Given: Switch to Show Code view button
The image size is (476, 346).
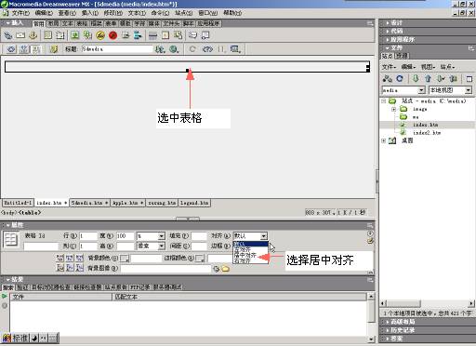Looking at the screenshot, I should tap(11, 49).
